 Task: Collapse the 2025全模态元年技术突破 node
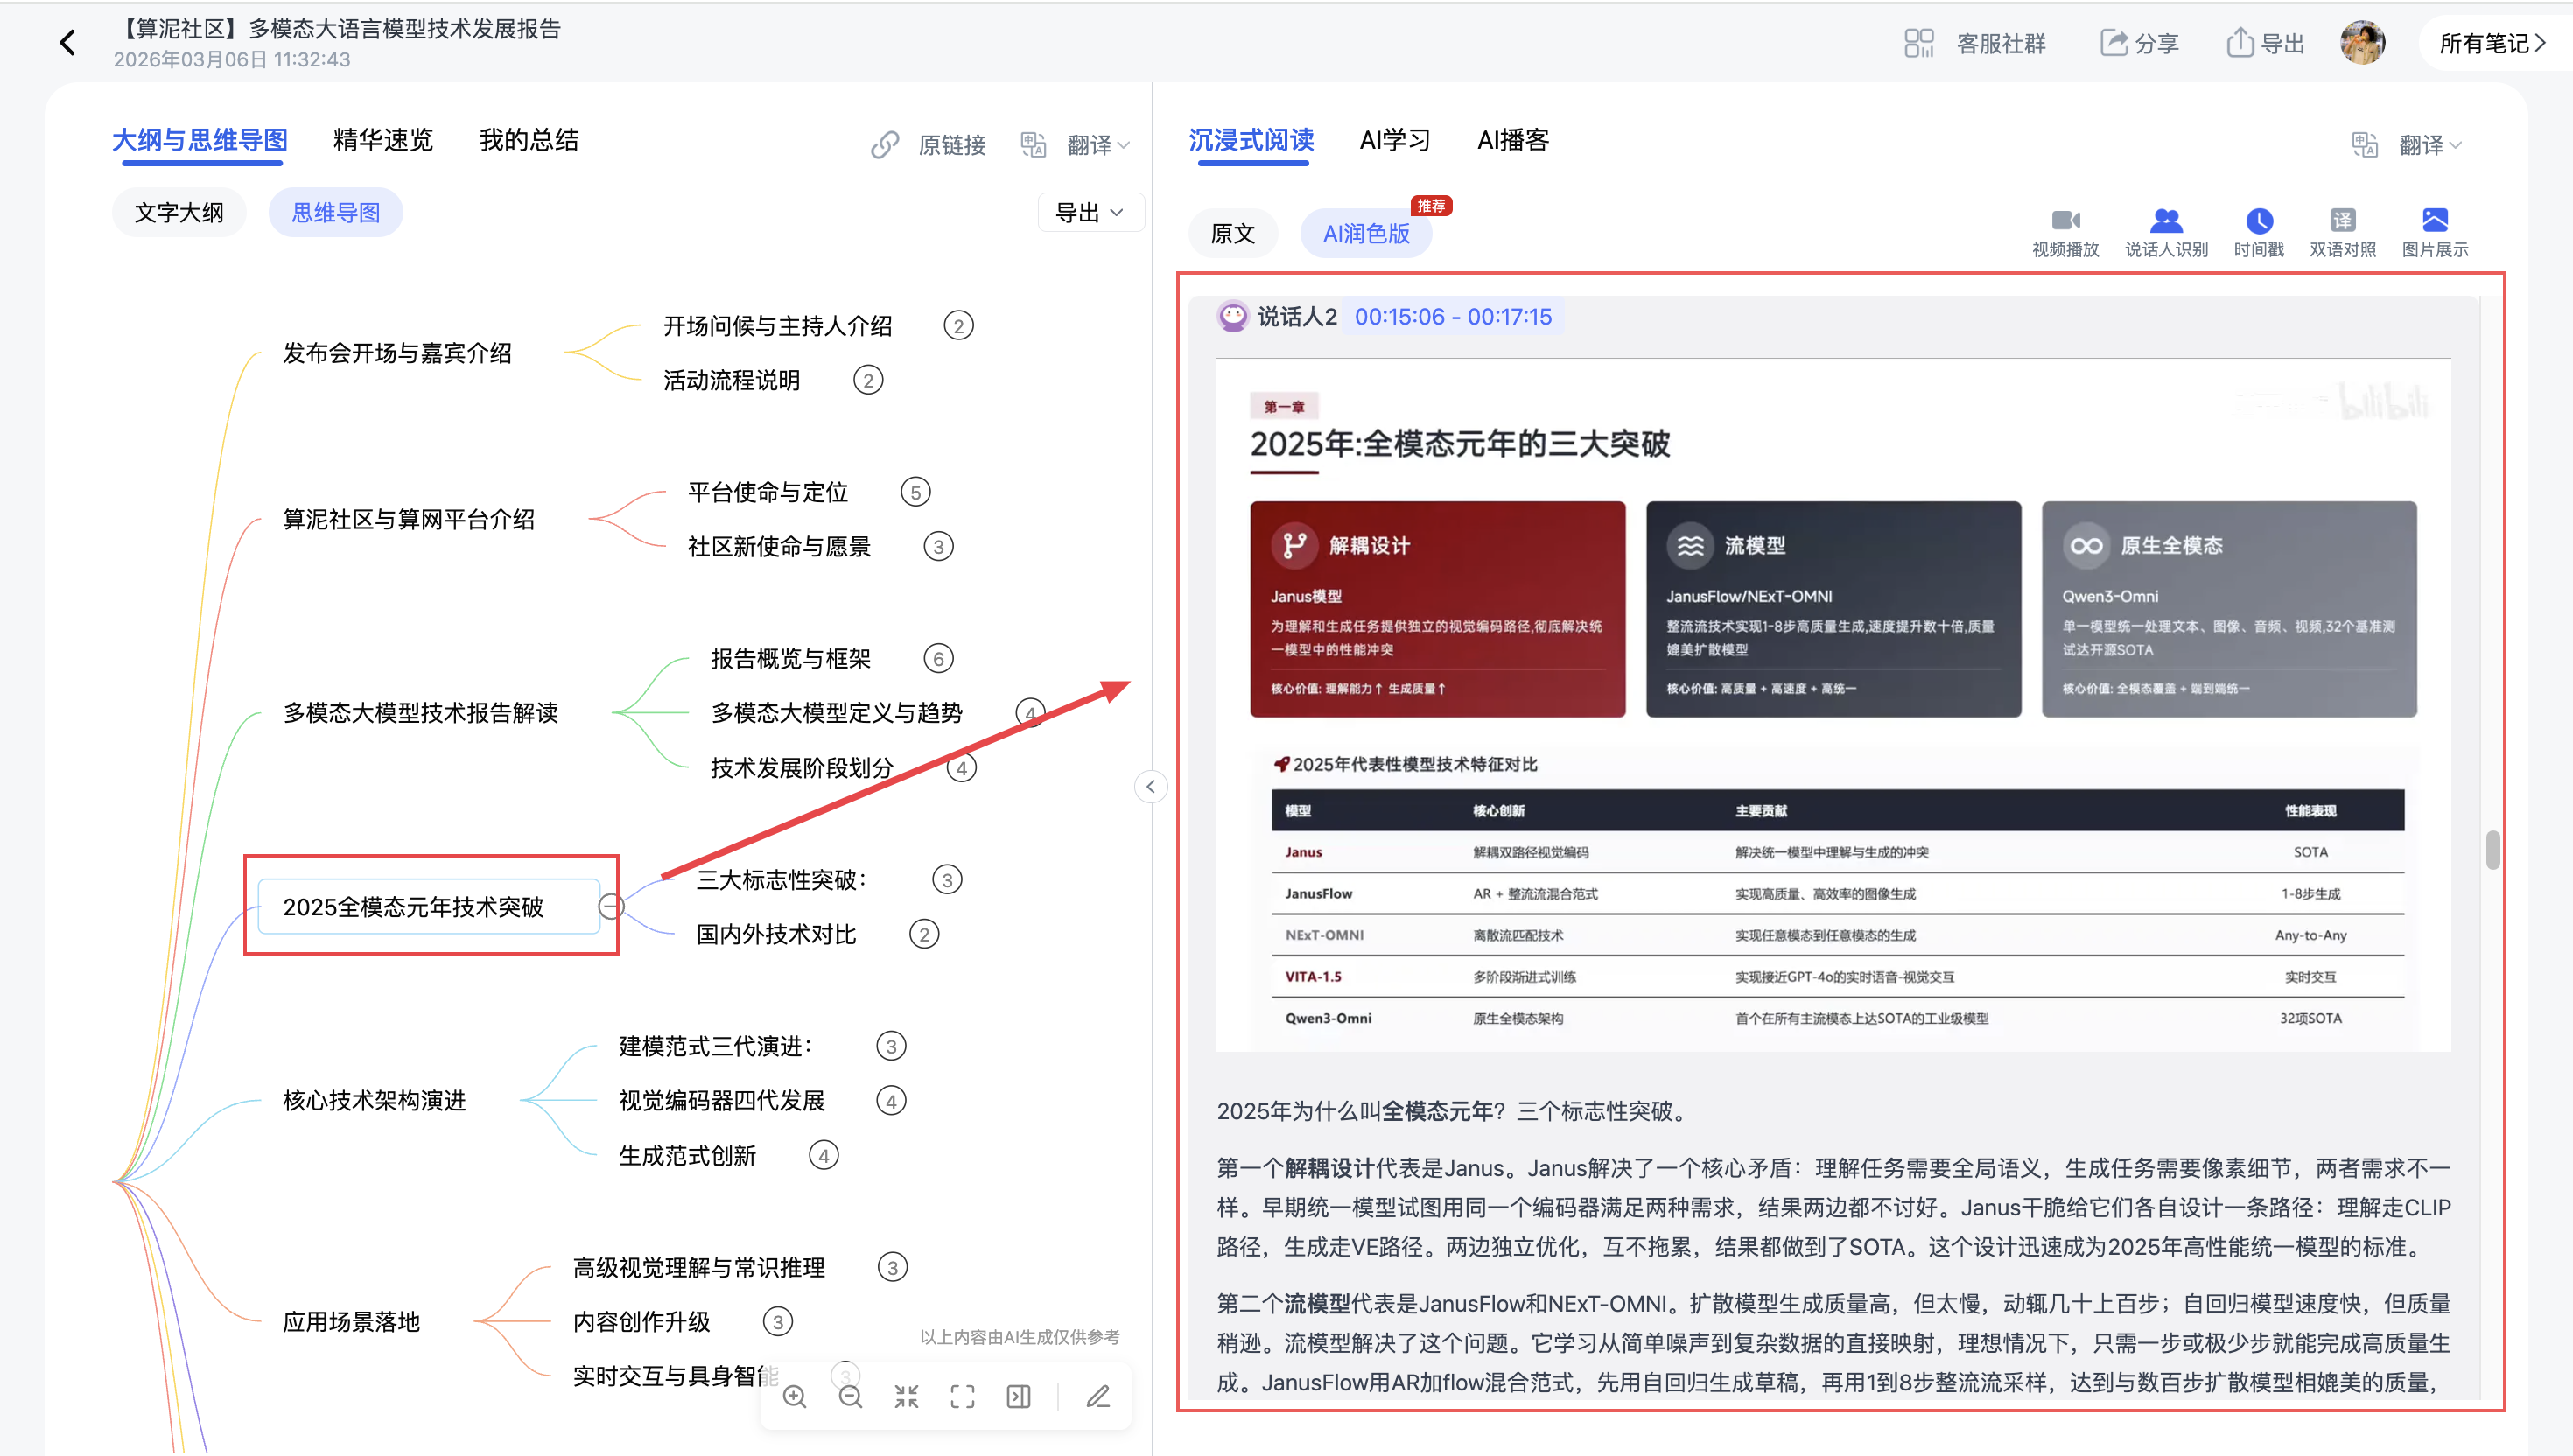point(611,906)
